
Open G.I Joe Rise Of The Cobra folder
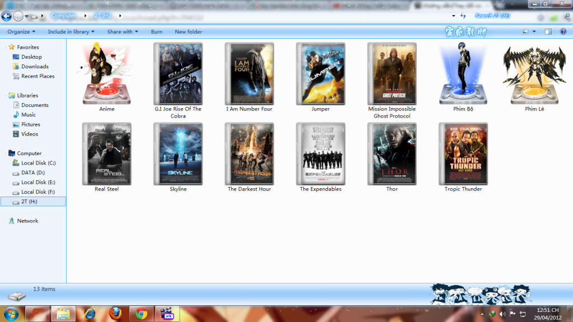(178, 73)
